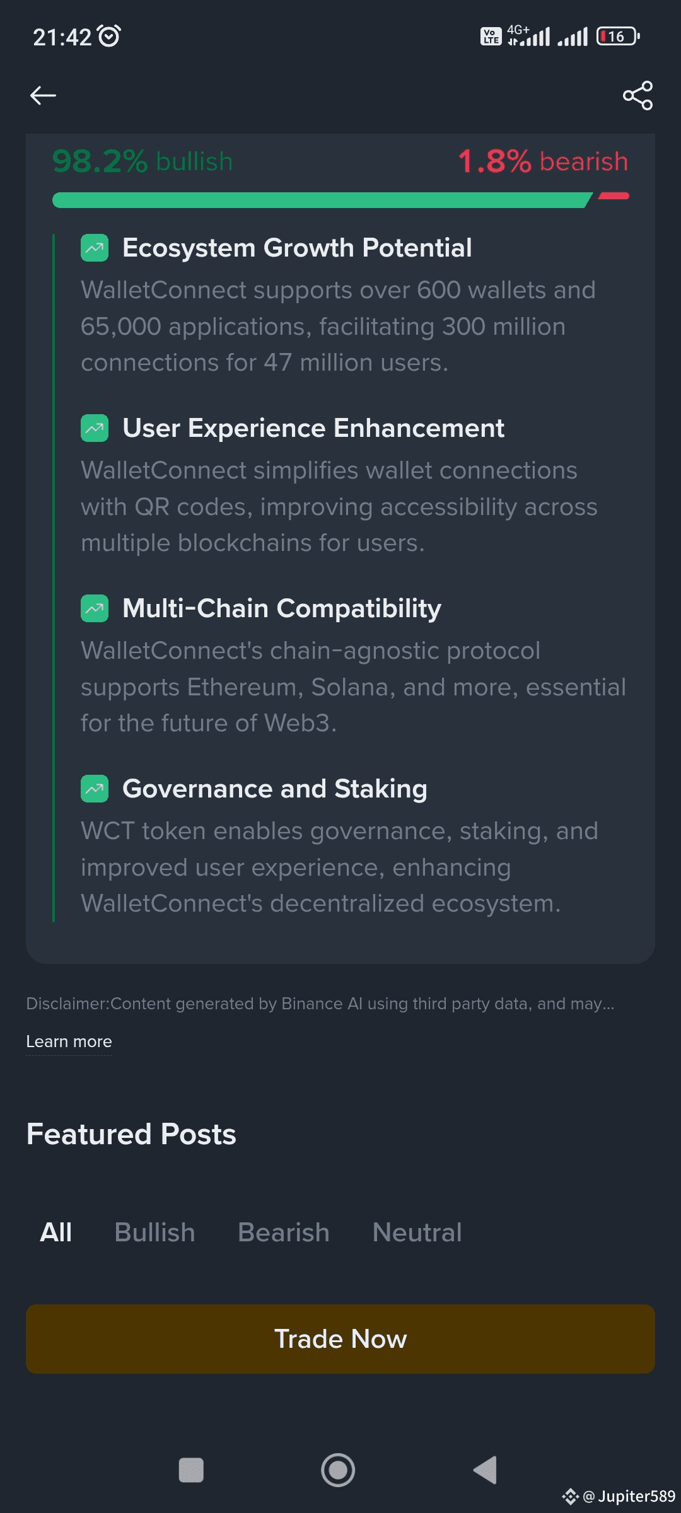Tap the Trade Now button
681x1513 pixels.
tap(340, 1339)
